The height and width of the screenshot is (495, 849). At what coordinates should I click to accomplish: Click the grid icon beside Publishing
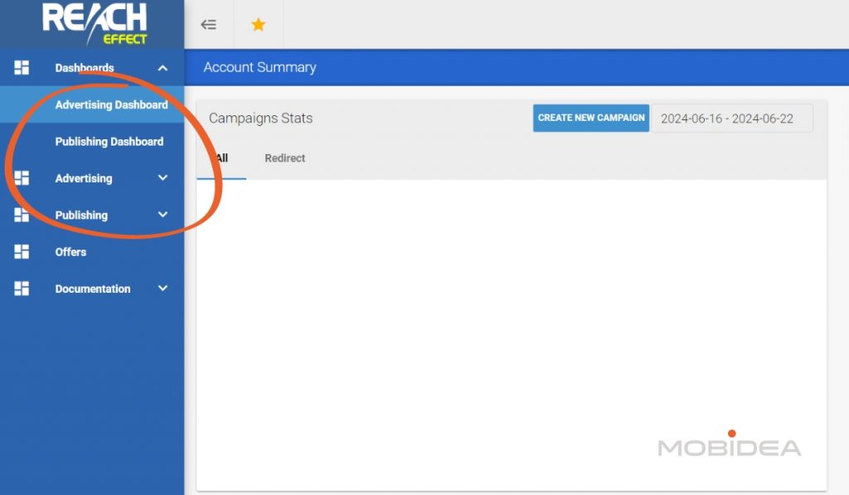(22, 215)
